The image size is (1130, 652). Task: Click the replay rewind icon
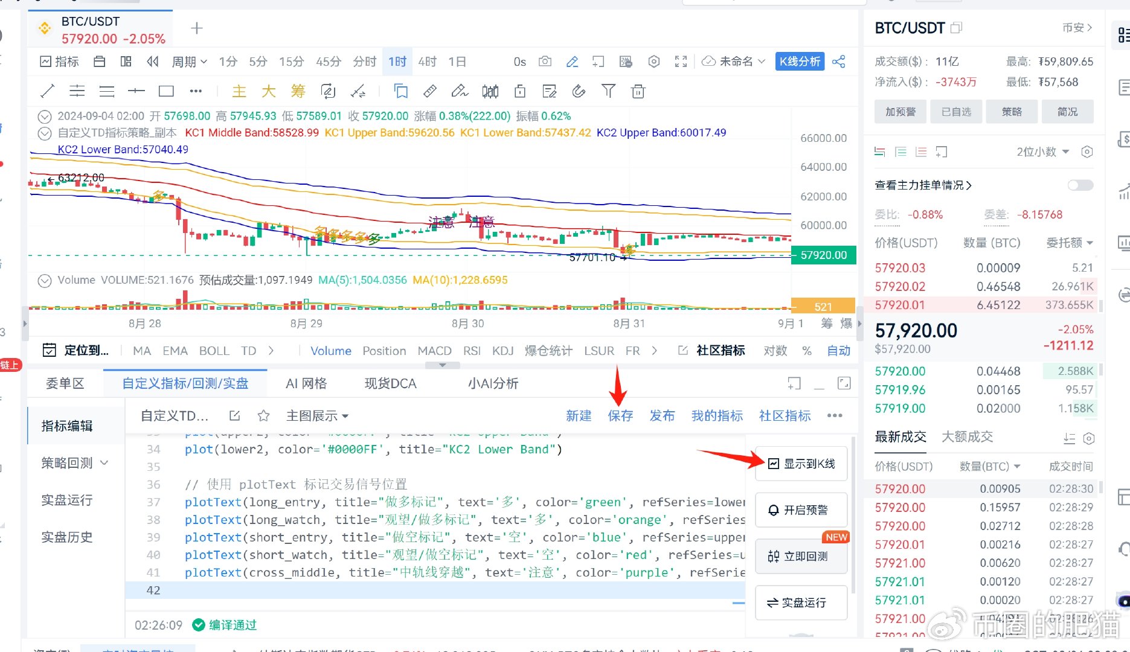pyautogui.click(x=153, y=62)
